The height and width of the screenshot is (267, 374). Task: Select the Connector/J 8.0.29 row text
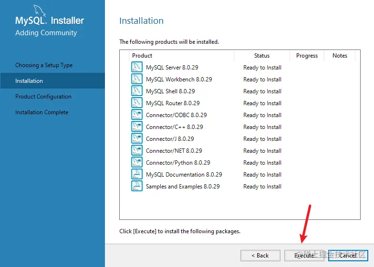tap(170, 139)
